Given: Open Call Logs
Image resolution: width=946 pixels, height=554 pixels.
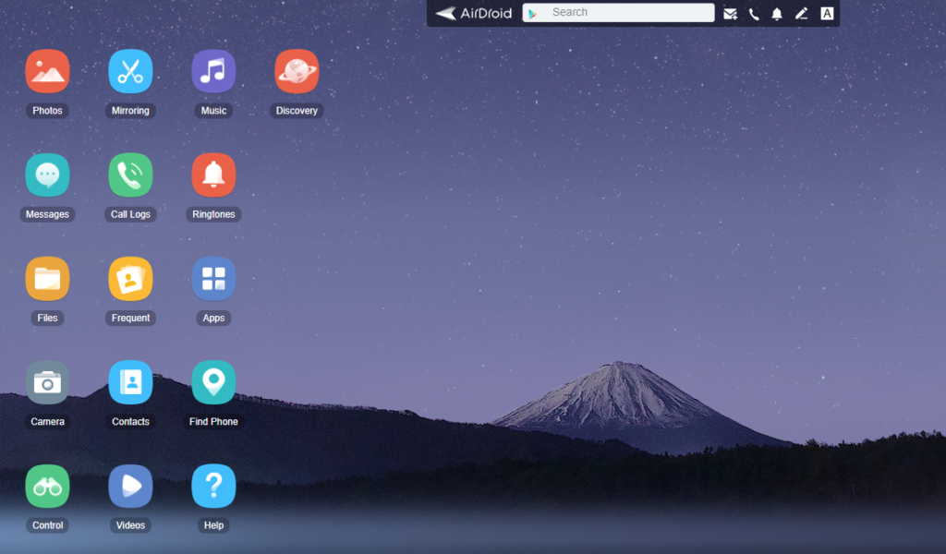Looking at the screenshot, I should pos(130,175).
